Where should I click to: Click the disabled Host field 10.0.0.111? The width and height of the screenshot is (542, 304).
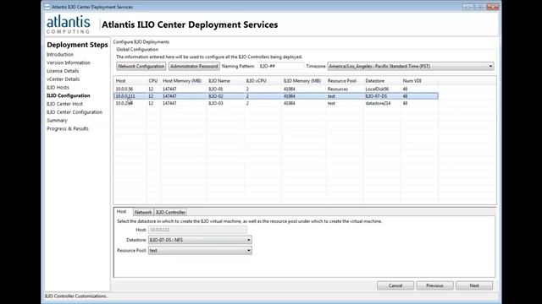[x=197, y=230]
